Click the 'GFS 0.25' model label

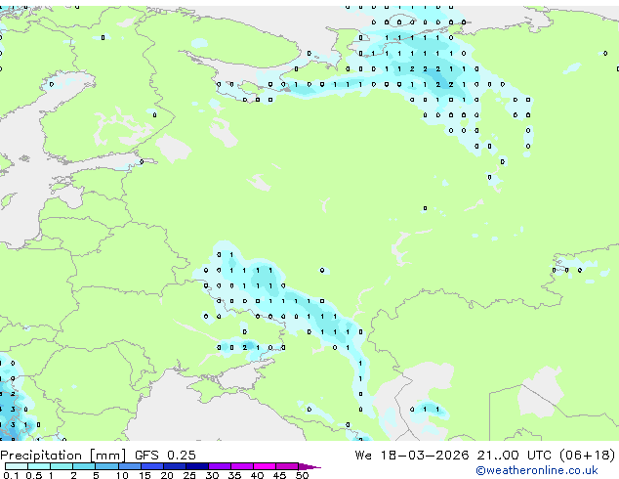165,456
